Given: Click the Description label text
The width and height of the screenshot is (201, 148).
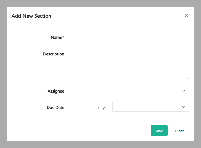Looking at the screenshot, I should (x=54, y=54).
